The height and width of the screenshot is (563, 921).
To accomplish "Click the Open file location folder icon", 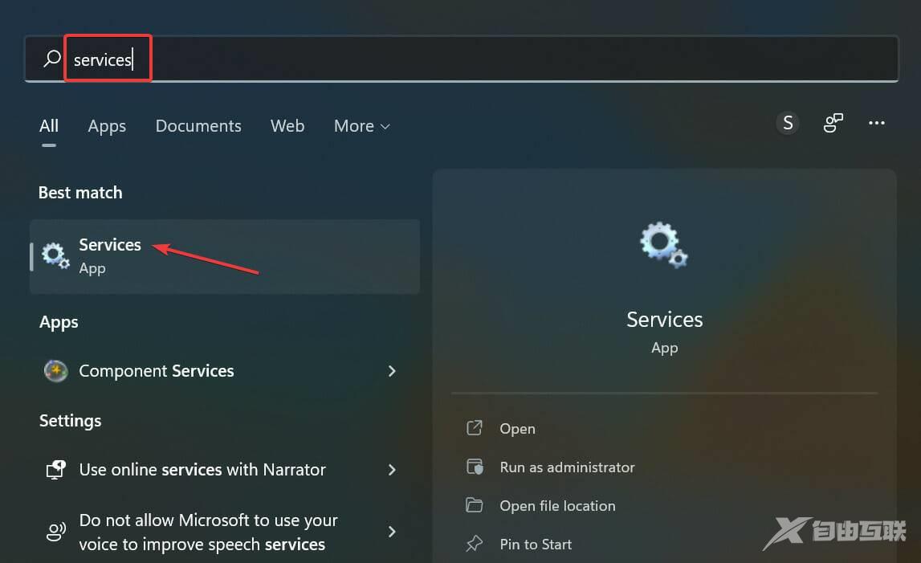I will click(474, 505).
